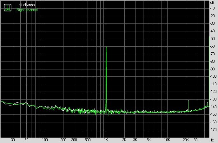This screenshot has width=218, height=143.
Task: Click the "100" frequency axis label
Action: point(45,140)
